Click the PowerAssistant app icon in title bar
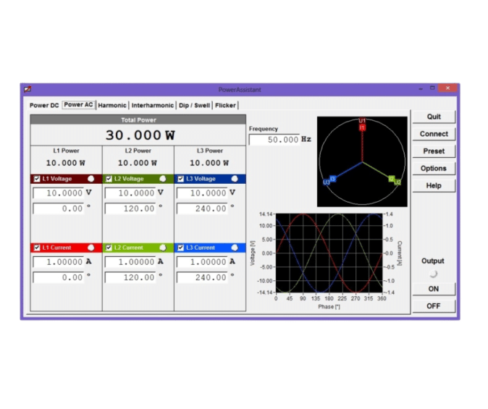This screenshot has width=488, height=409. coord(28,89)
